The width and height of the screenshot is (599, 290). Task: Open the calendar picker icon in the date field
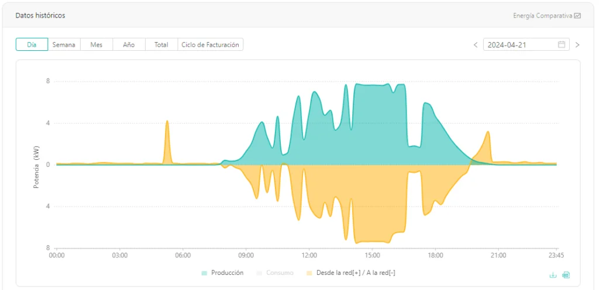[x=562, y=44]
